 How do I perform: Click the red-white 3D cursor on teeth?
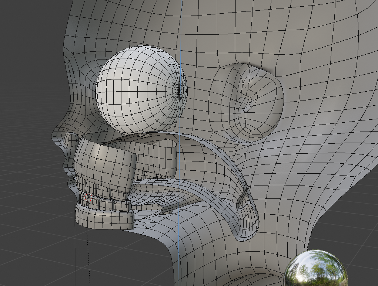point(88,197)
